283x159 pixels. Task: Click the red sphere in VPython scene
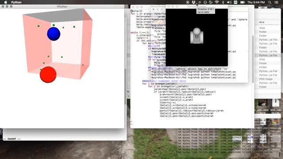pyautogui.click(x=48, y=75)
